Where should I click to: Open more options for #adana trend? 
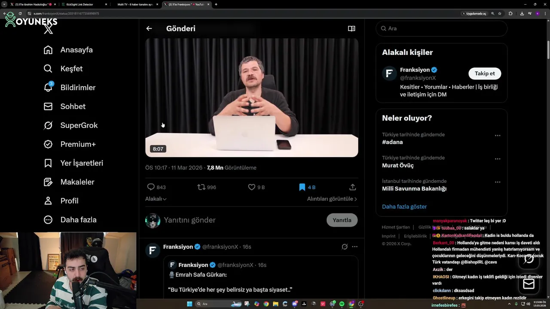pyautogui.click(x=498, y=135)
